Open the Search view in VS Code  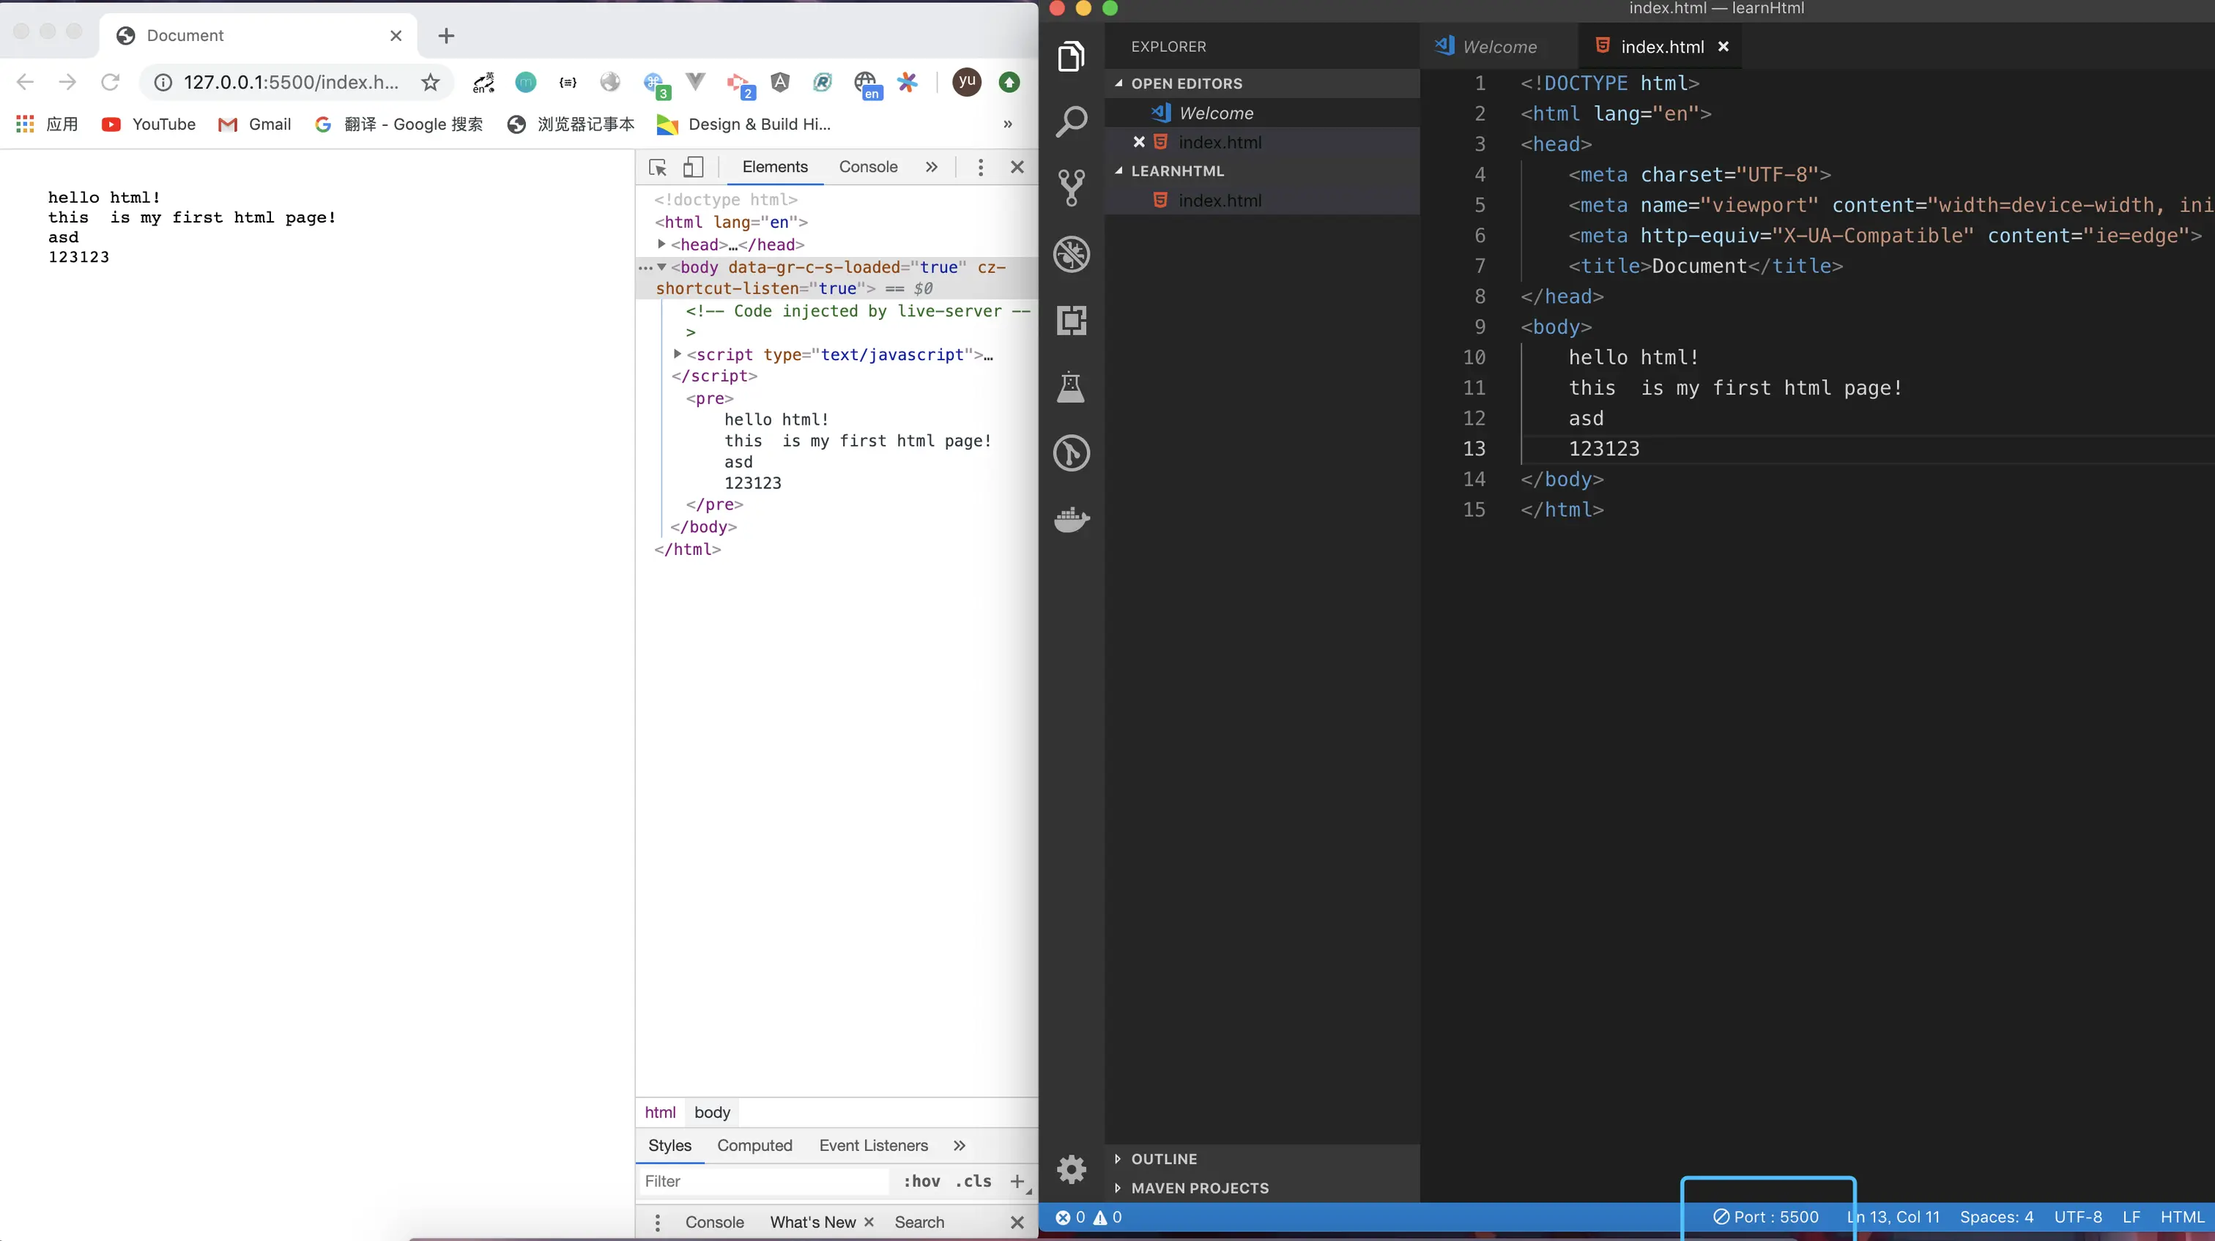[1072, 122]
